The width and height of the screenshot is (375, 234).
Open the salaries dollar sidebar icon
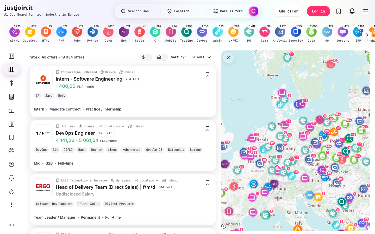coord(11,83)
